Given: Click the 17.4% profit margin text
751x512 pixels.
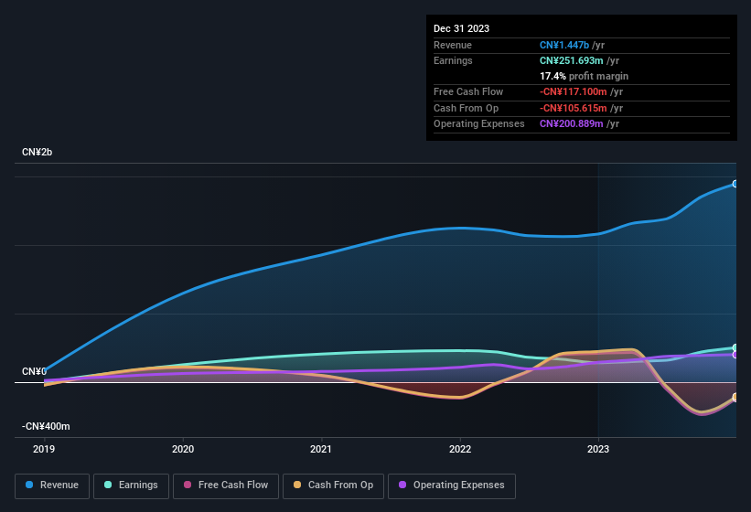Looking at the screenshot, I should [x=584, y=76].
